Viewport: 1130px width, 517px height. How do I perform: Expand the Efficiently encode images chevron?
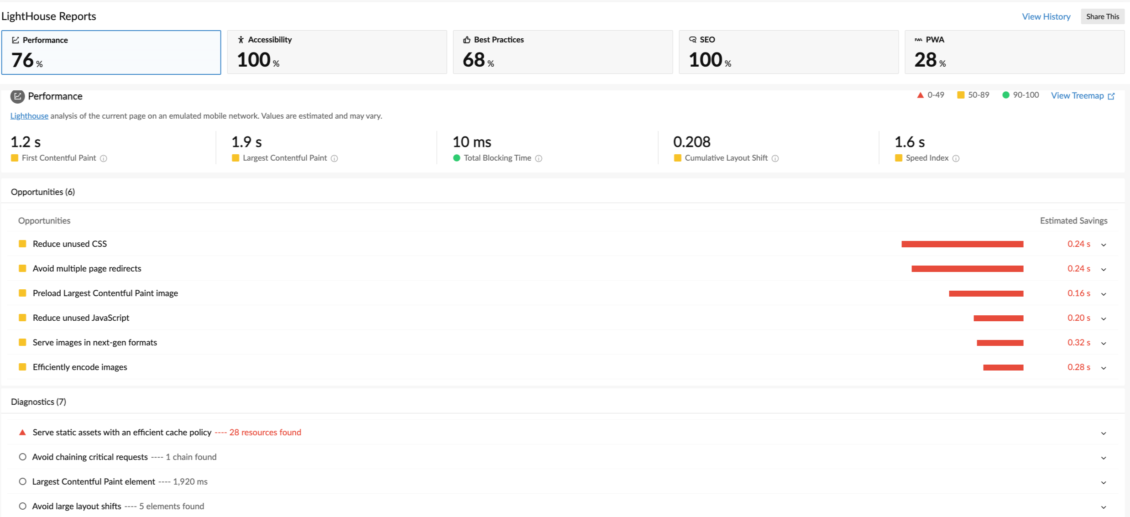coord(1104,368)
